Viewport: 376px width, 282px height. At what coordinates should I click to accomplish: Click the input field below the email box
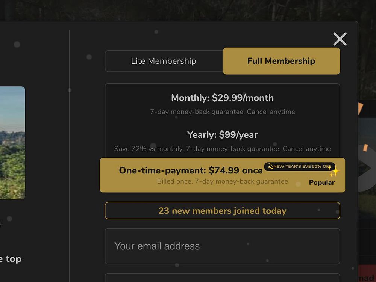click(222, 278)
